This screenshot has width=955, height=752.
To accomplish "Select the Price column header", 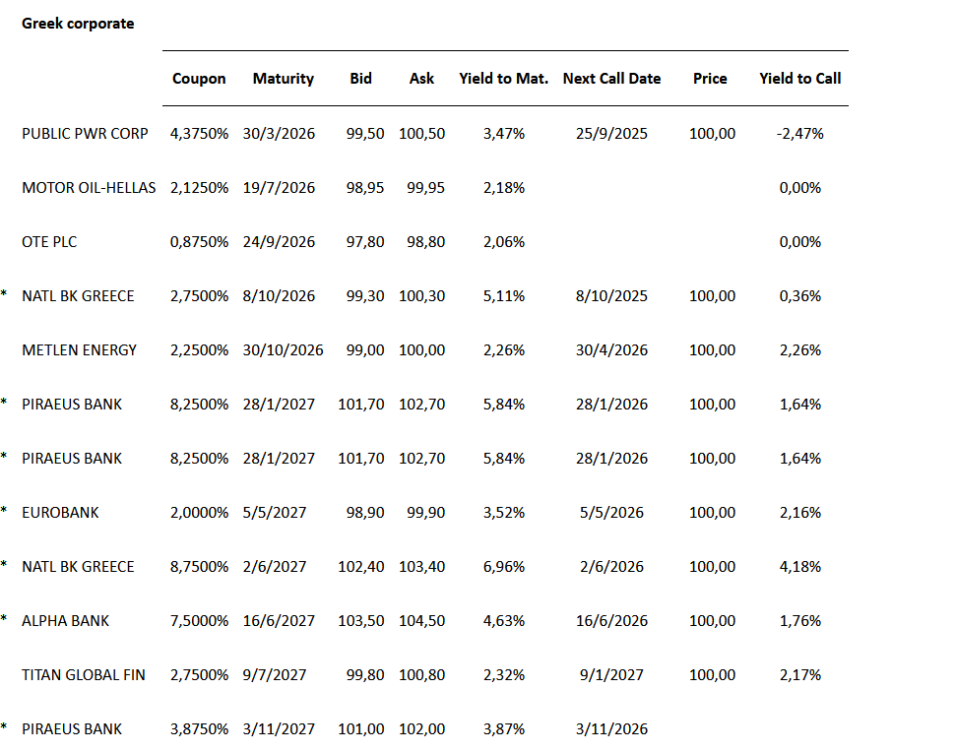I will tap(710, 79).
